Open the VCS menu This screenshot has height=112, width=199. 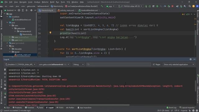[68, 2]
